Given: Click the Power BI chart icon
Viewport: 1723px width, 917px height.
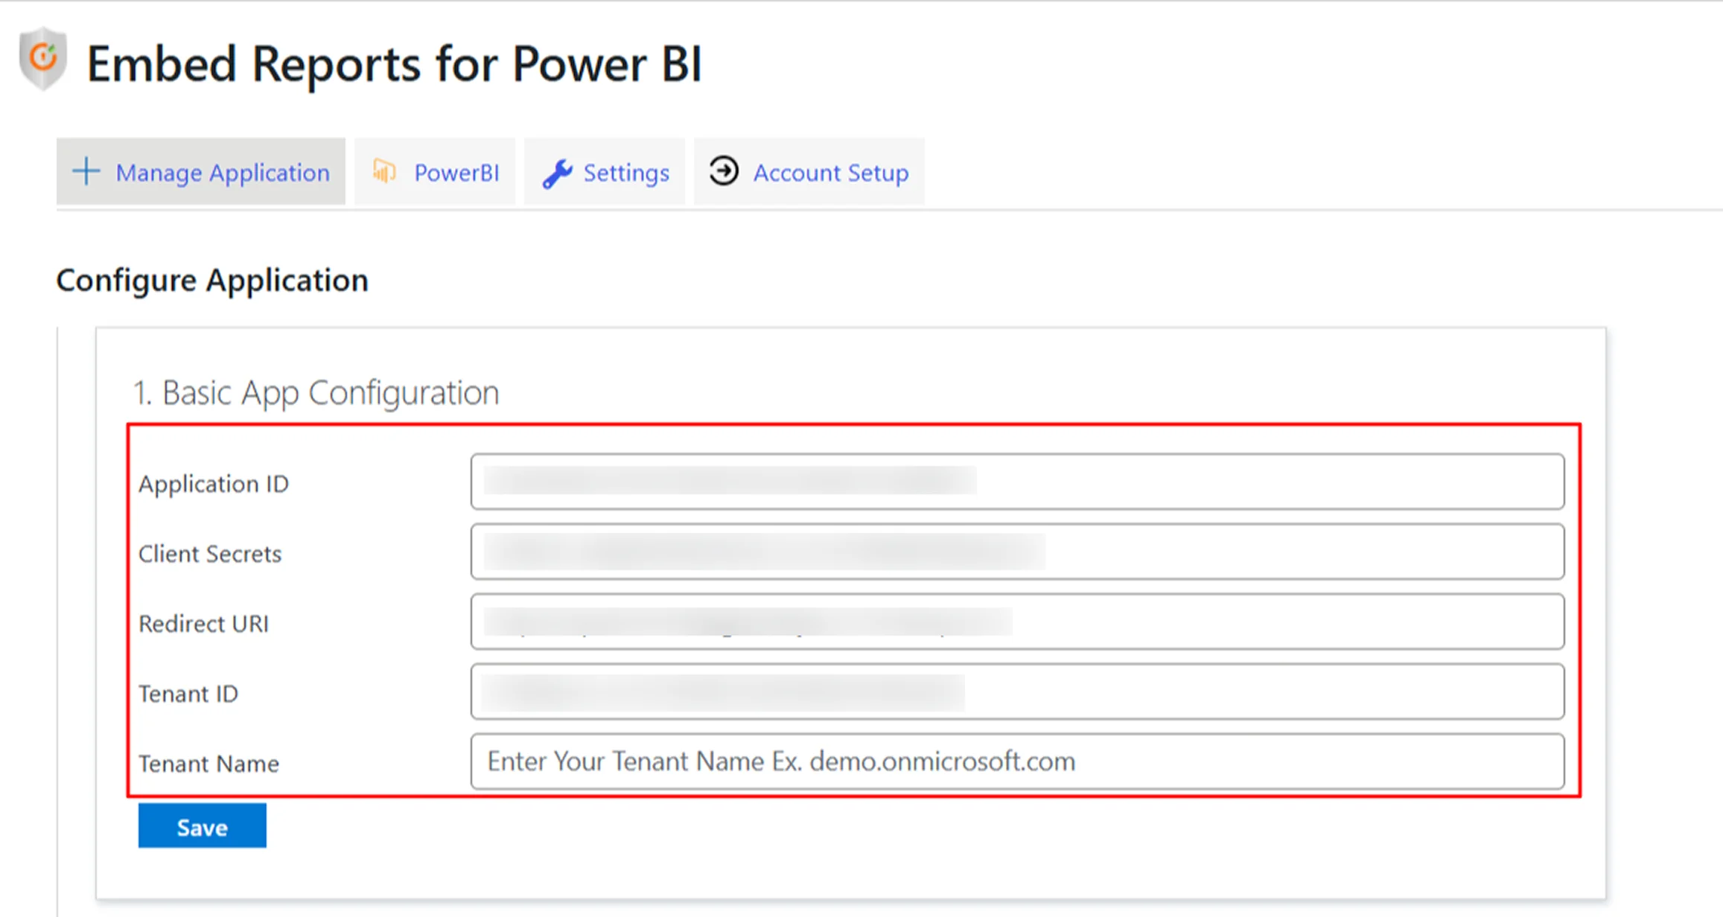Looking at the screenshot, I should (x=384, y=171).
